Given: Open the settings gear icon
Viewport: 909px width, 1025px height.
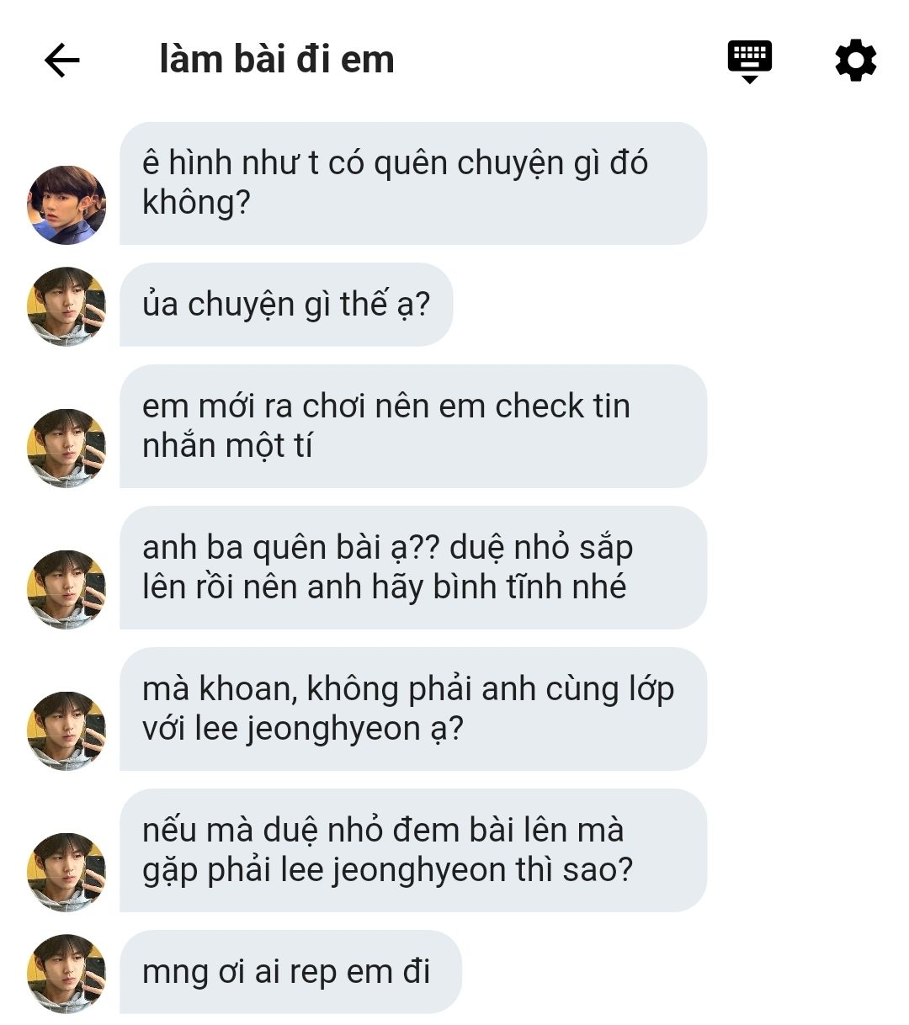Looking at the screenshot, I should [x=855, y=61].
